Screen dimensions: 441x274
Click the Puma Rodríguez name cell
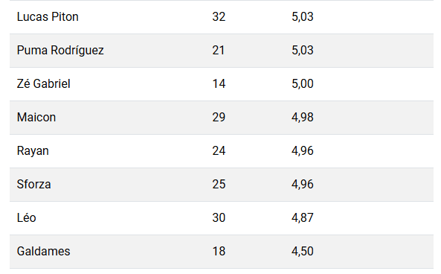click(x=60, y=51)
